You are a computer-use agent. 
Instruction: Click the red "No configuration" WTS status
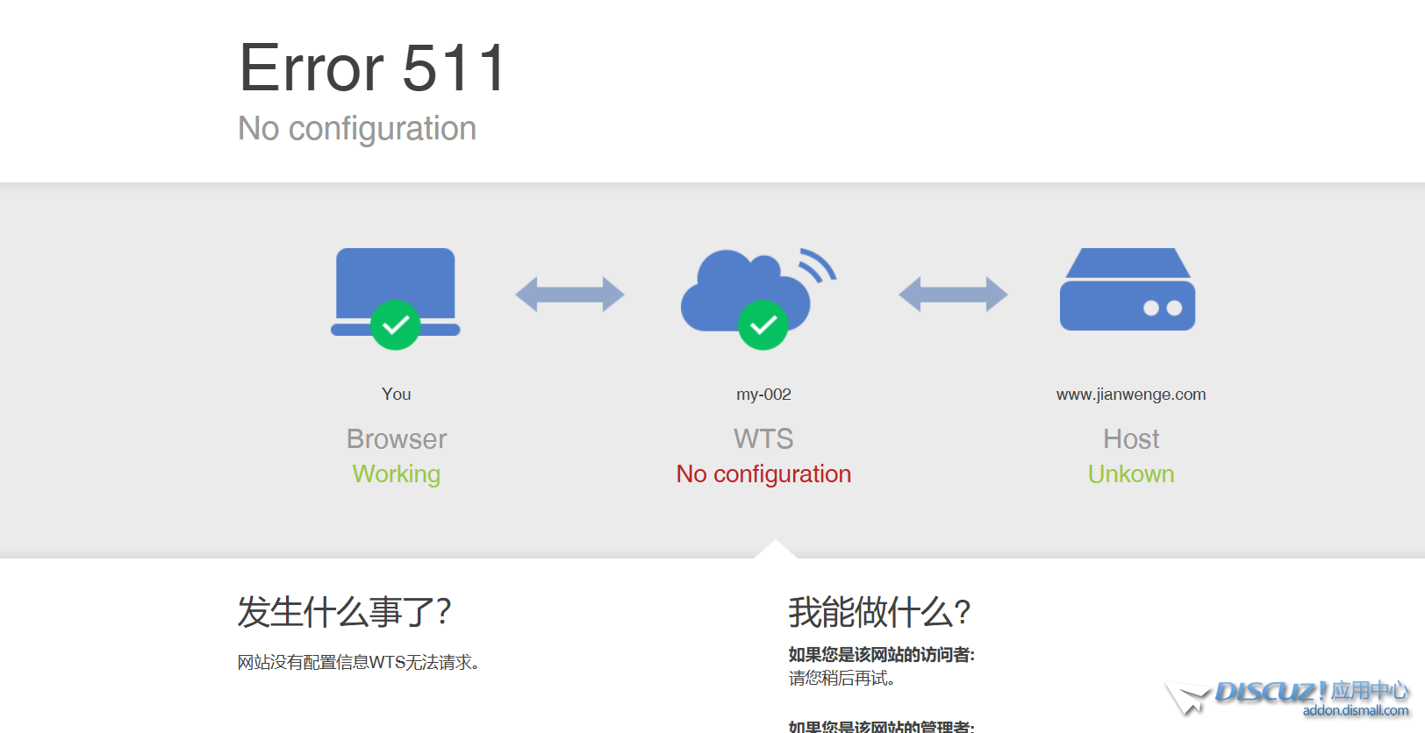763,474
